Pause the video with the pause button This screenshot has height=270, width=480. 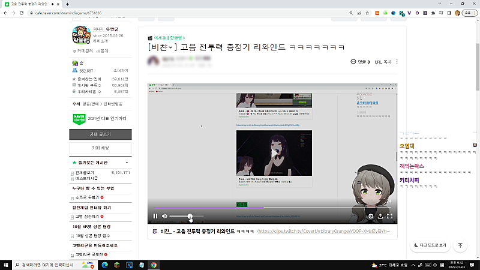[x=155, y=216]
